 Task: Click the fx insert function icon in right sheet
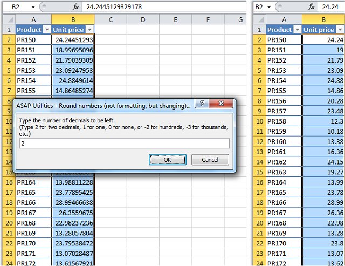312,7
